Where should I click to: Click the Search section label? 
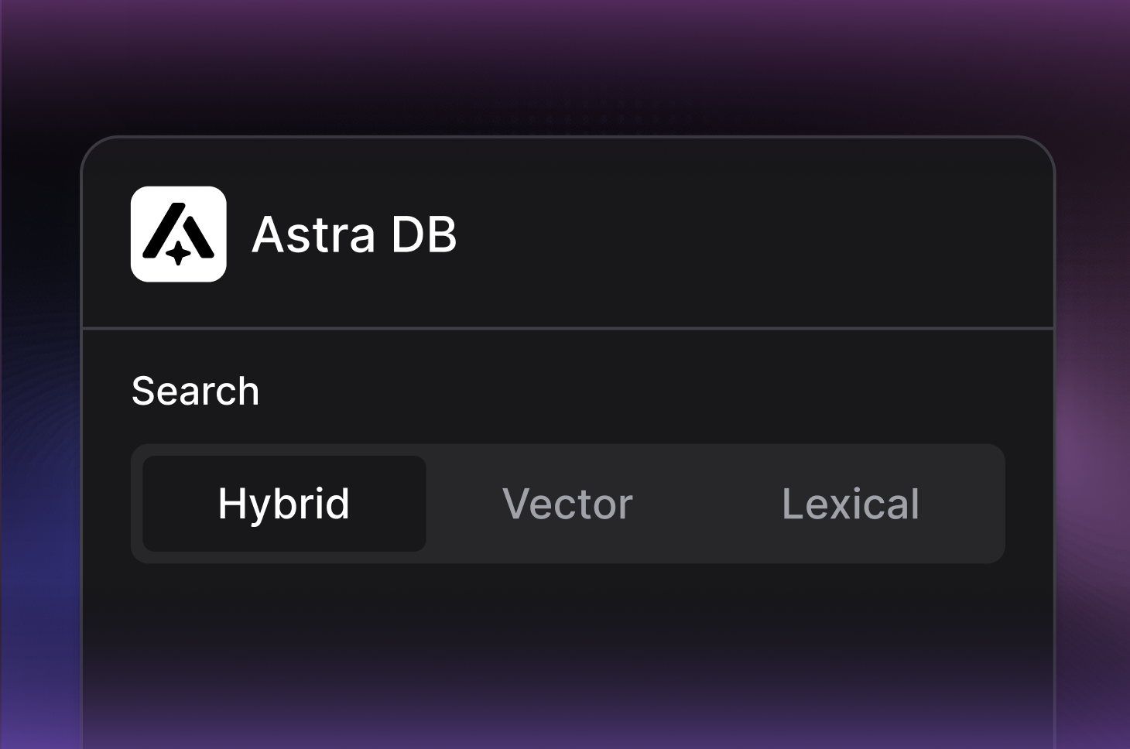click(x=196, y=391)
